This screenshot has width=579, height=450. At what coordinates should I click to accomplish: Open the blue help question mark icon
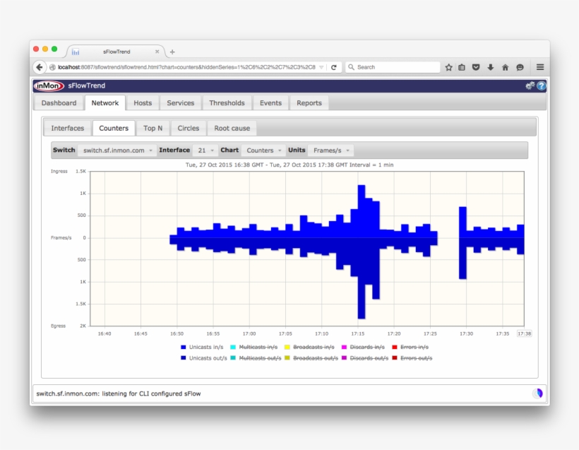[542, 86]
